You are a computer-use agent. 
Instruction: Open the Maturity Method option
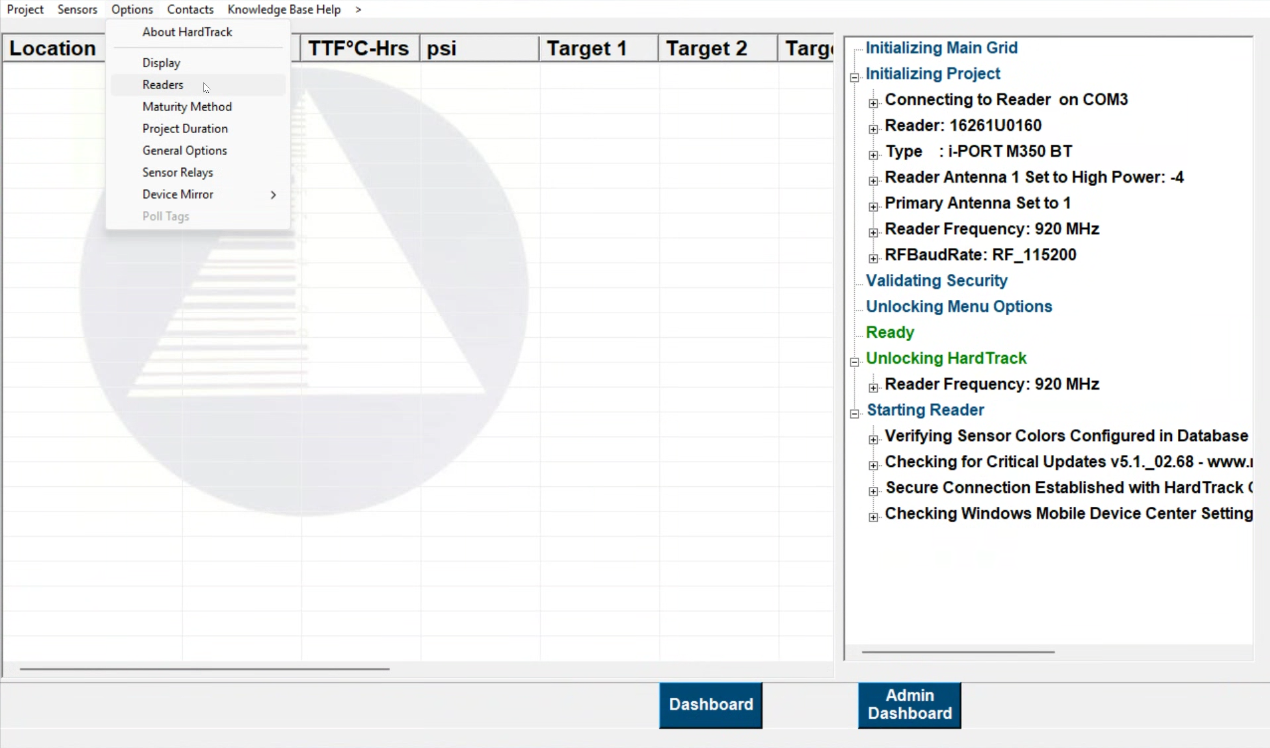click(187, 107)
